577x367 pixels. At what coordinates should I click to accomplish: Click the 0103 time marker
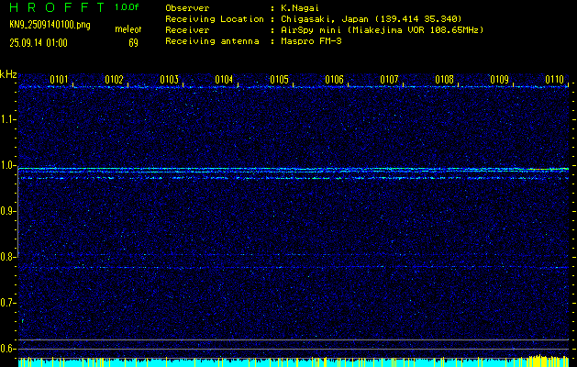click(170, 80)
